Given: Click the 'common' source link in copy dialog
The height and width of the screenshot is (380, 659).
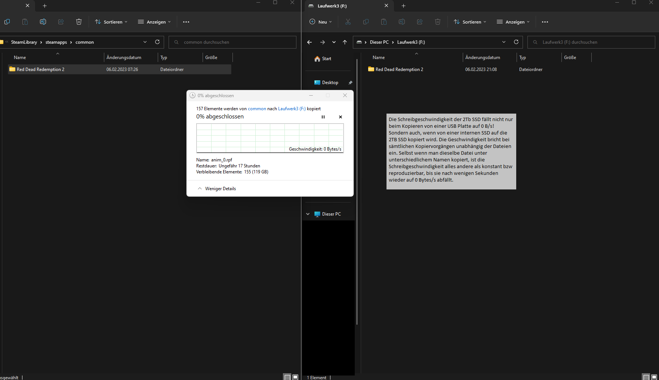Looking at the screenshot, I should pos(257,109).
